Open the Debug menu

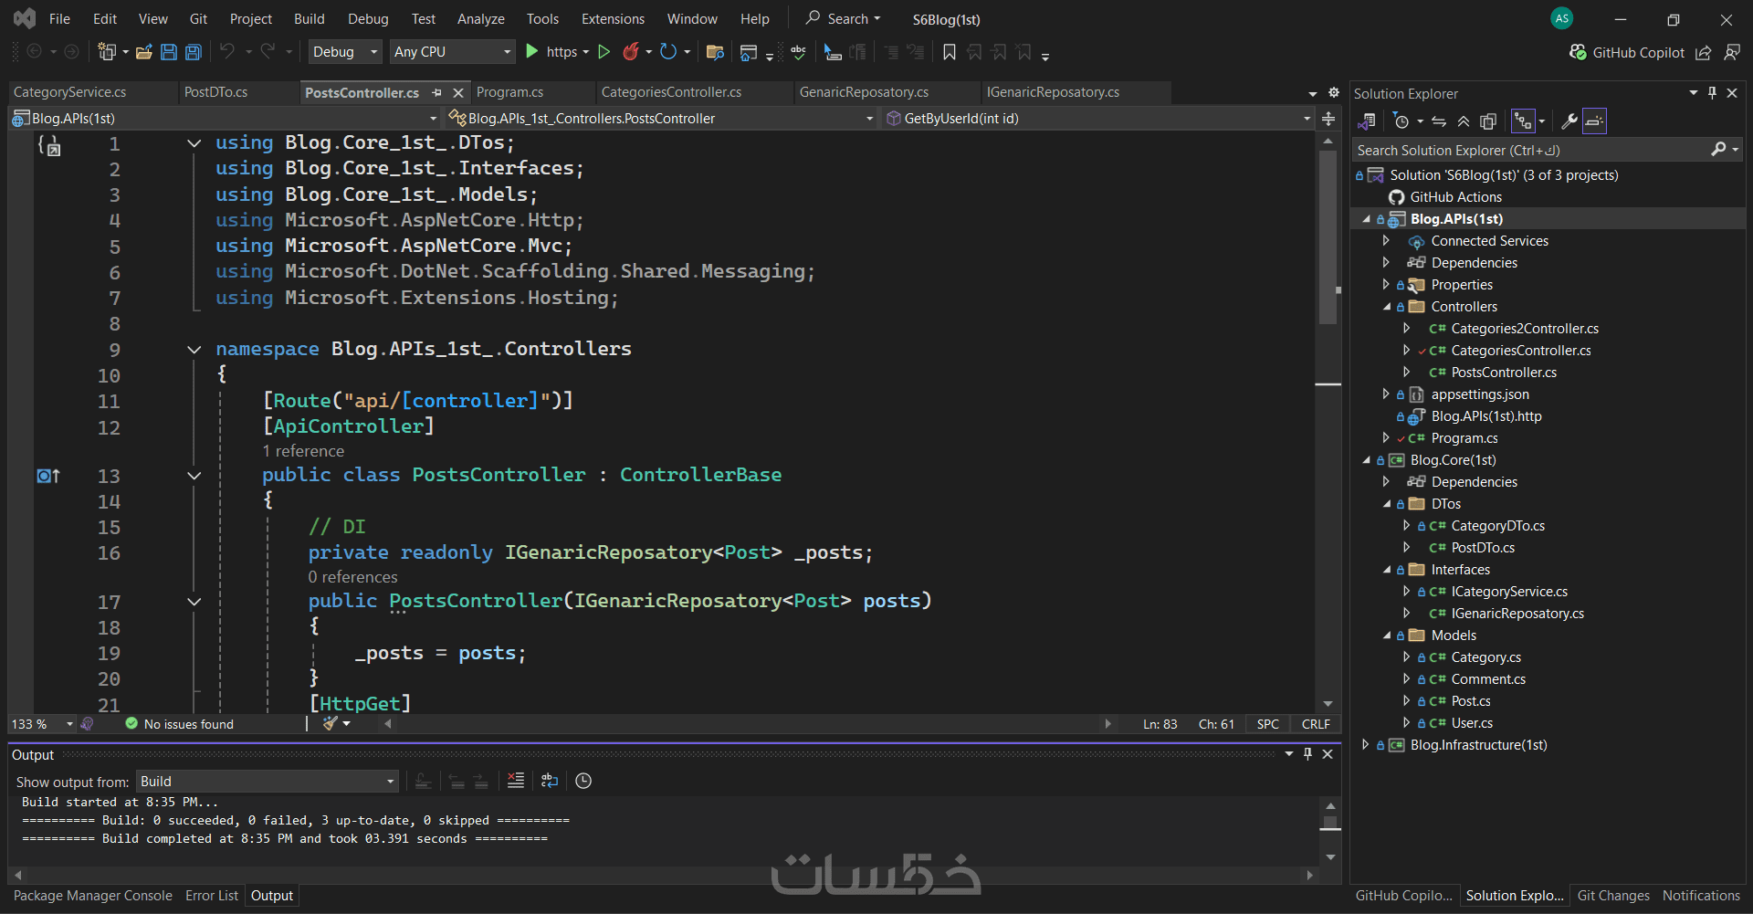pos(368,18)
